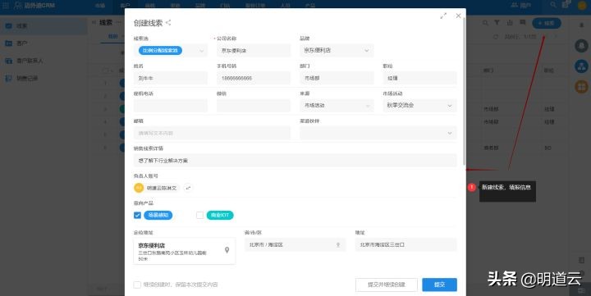Click the orange grid icon in the right sidebar
The height and width of the screenshot is (296, 591).
(582, 87)
